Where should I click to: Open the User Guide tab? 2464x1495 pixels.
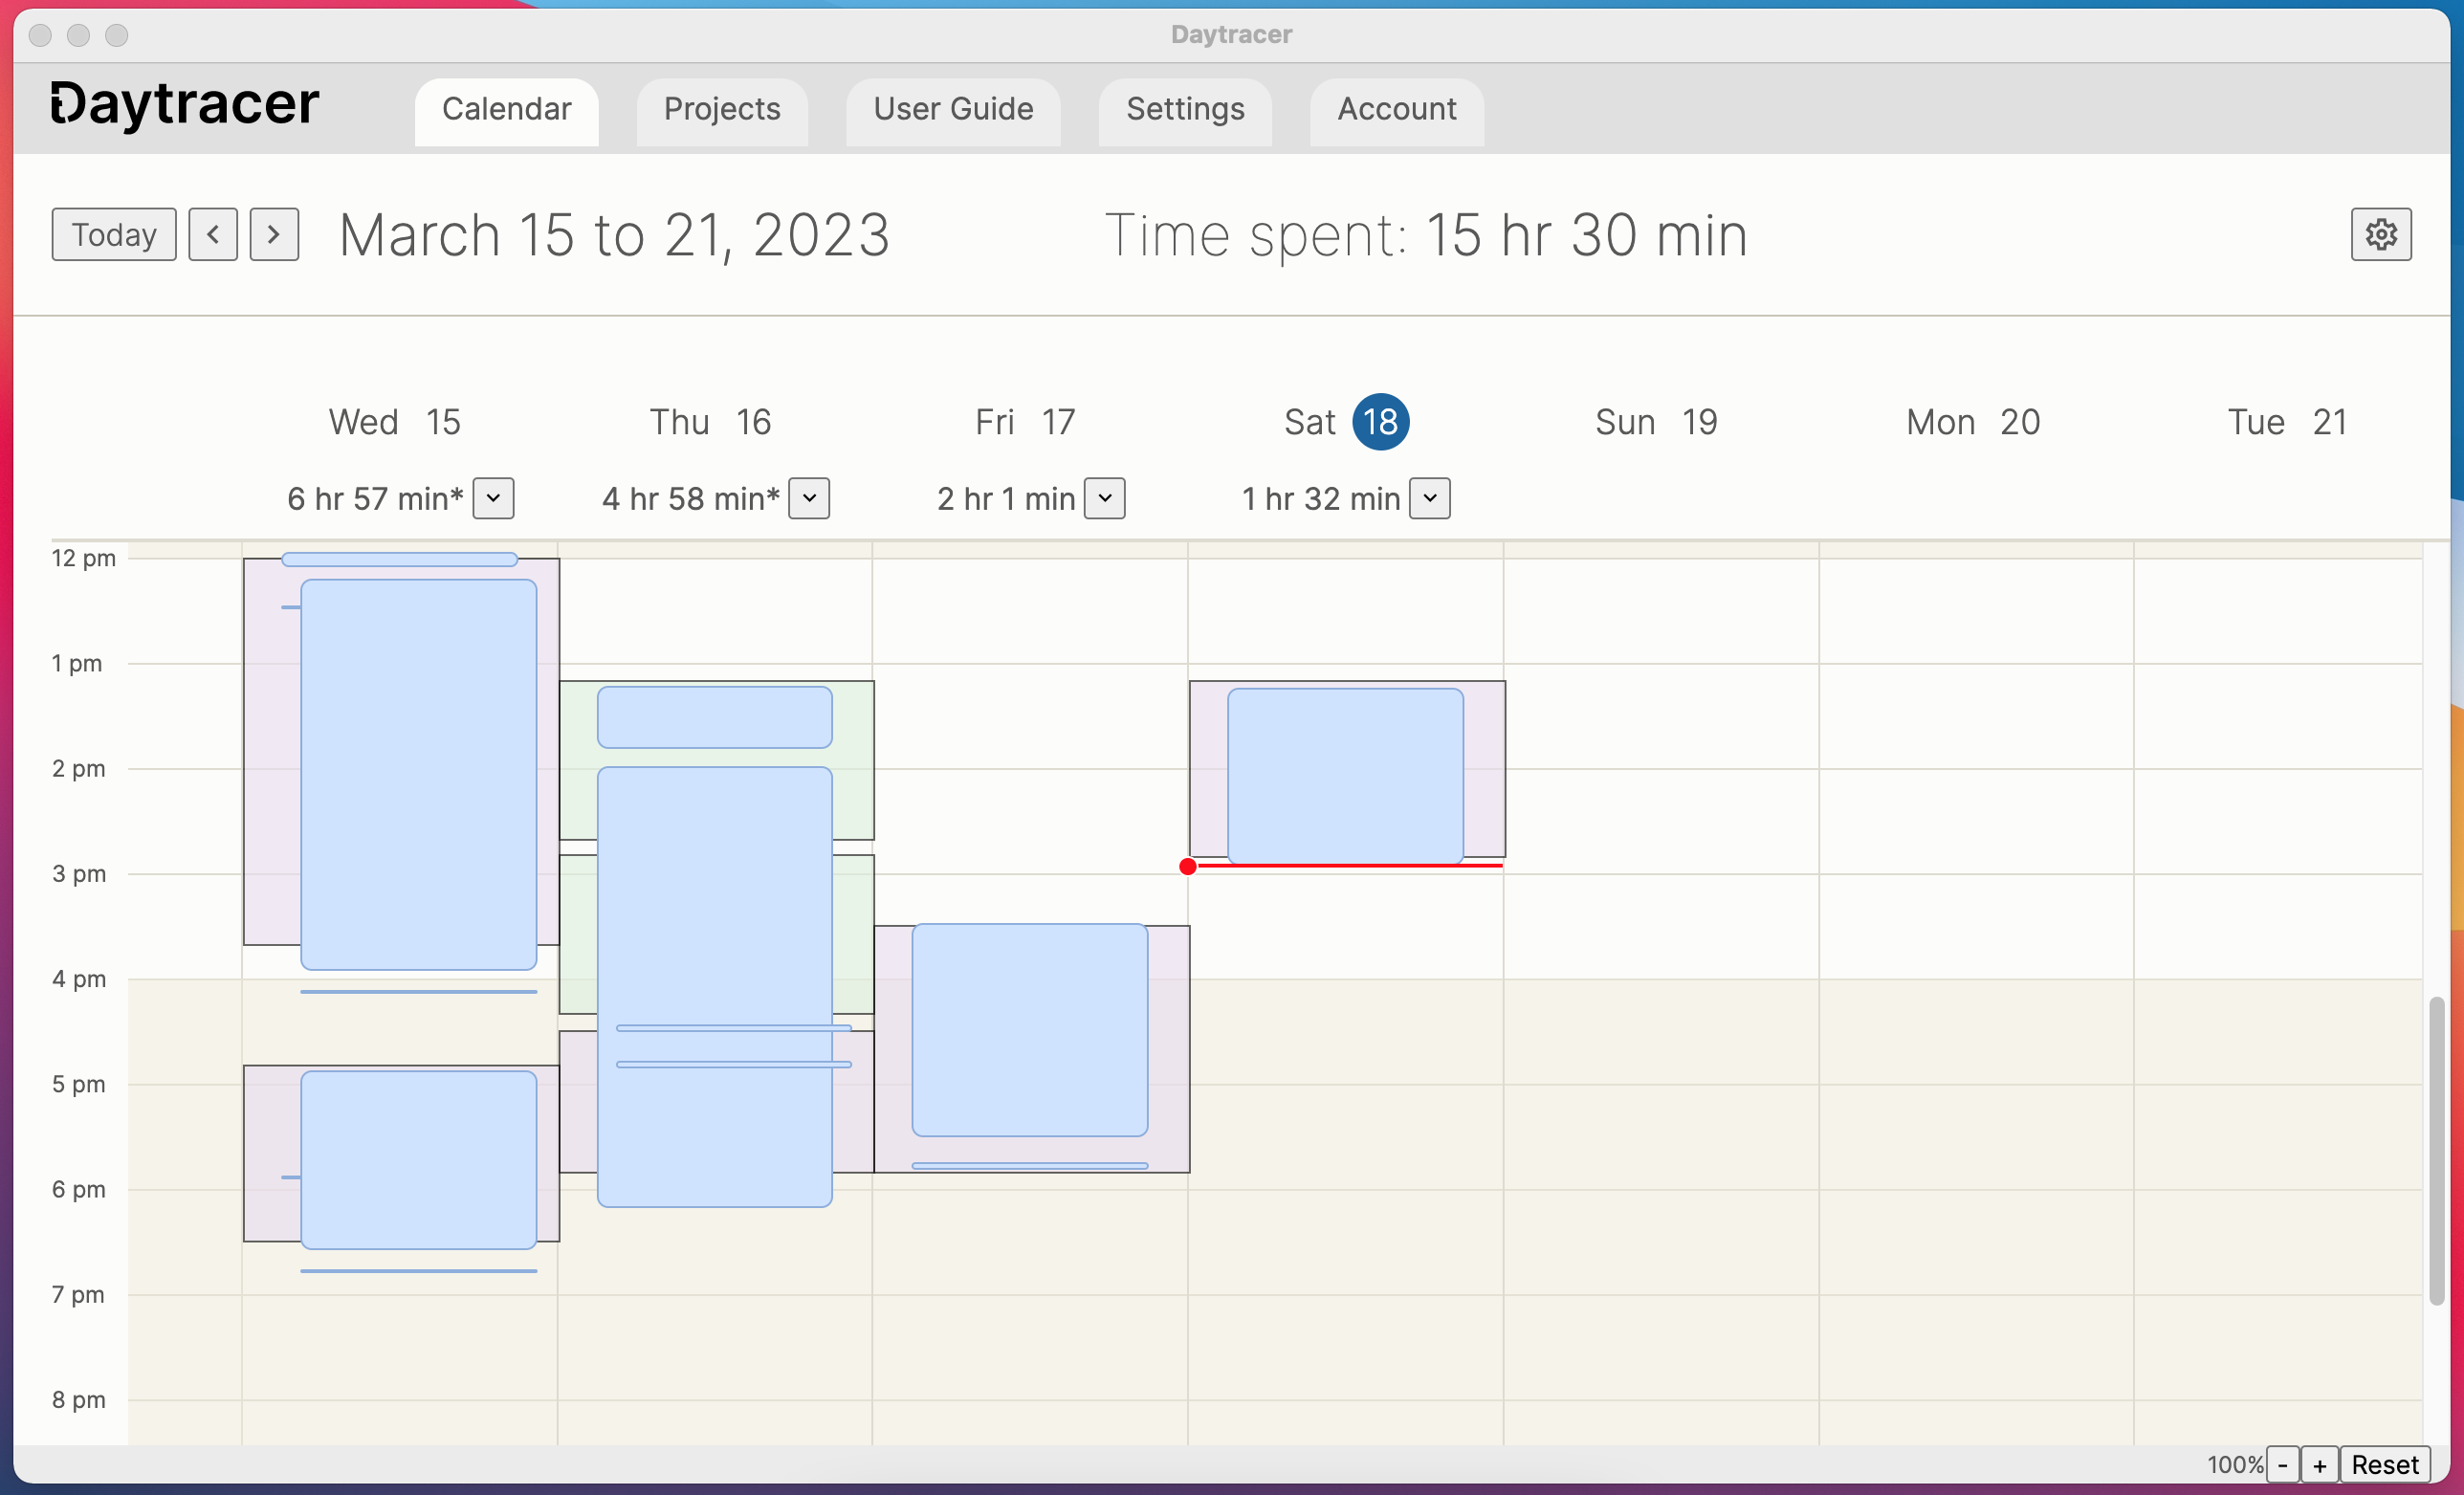[x=953, y=110]
